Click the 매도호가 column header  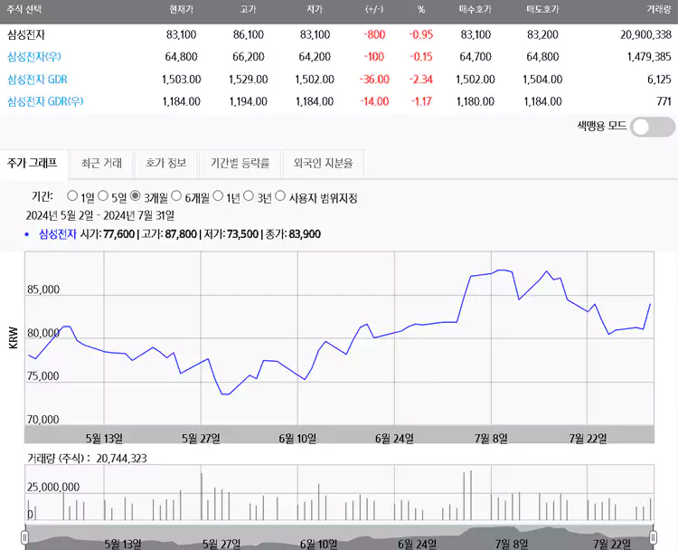click(542, 10)
